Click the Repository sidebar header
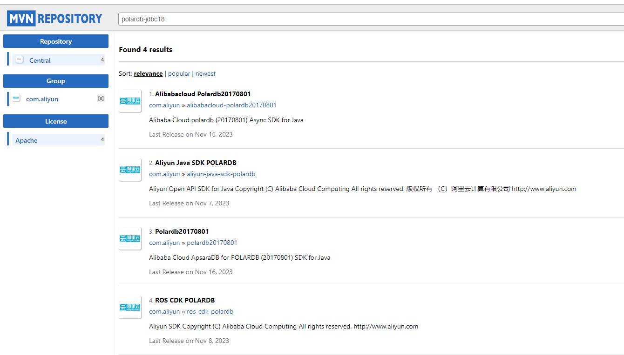The height and width of the screenshot is (355, 624). [x=56, y=41]
